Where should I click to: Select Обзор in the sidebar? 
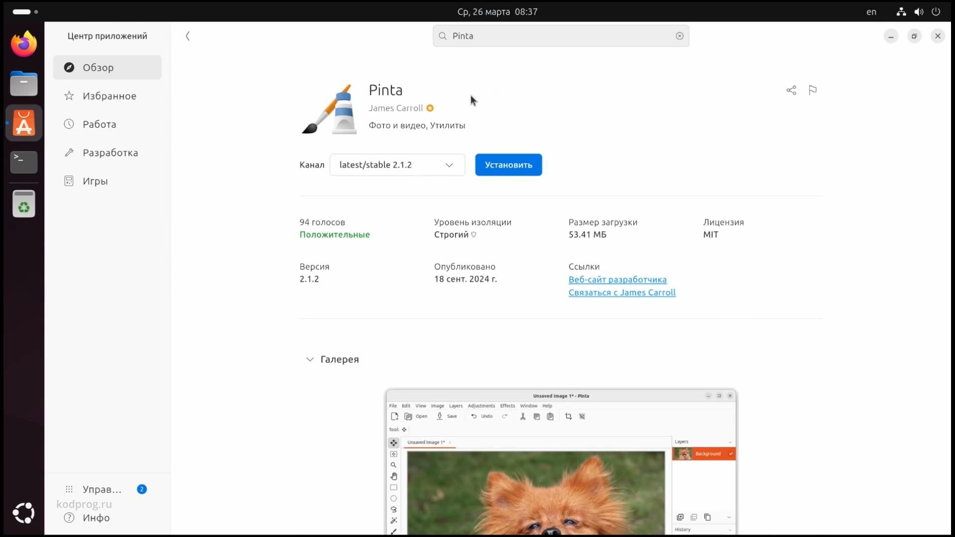[107, 67]
